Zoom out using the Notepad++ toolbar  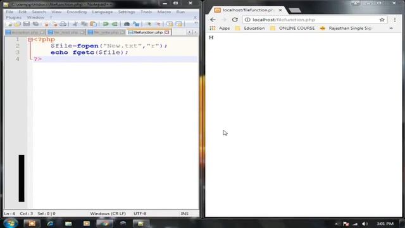(158, 24)
